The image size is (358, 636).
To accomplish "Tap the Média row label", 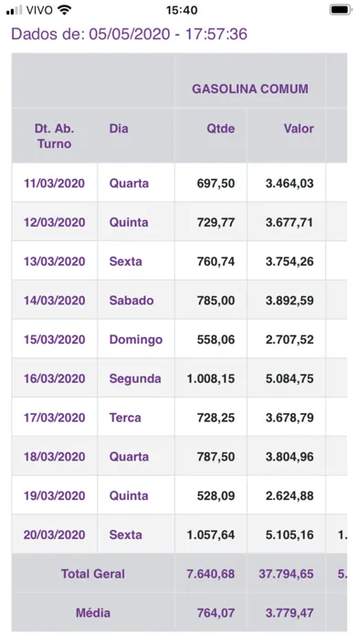I will 93,612.
